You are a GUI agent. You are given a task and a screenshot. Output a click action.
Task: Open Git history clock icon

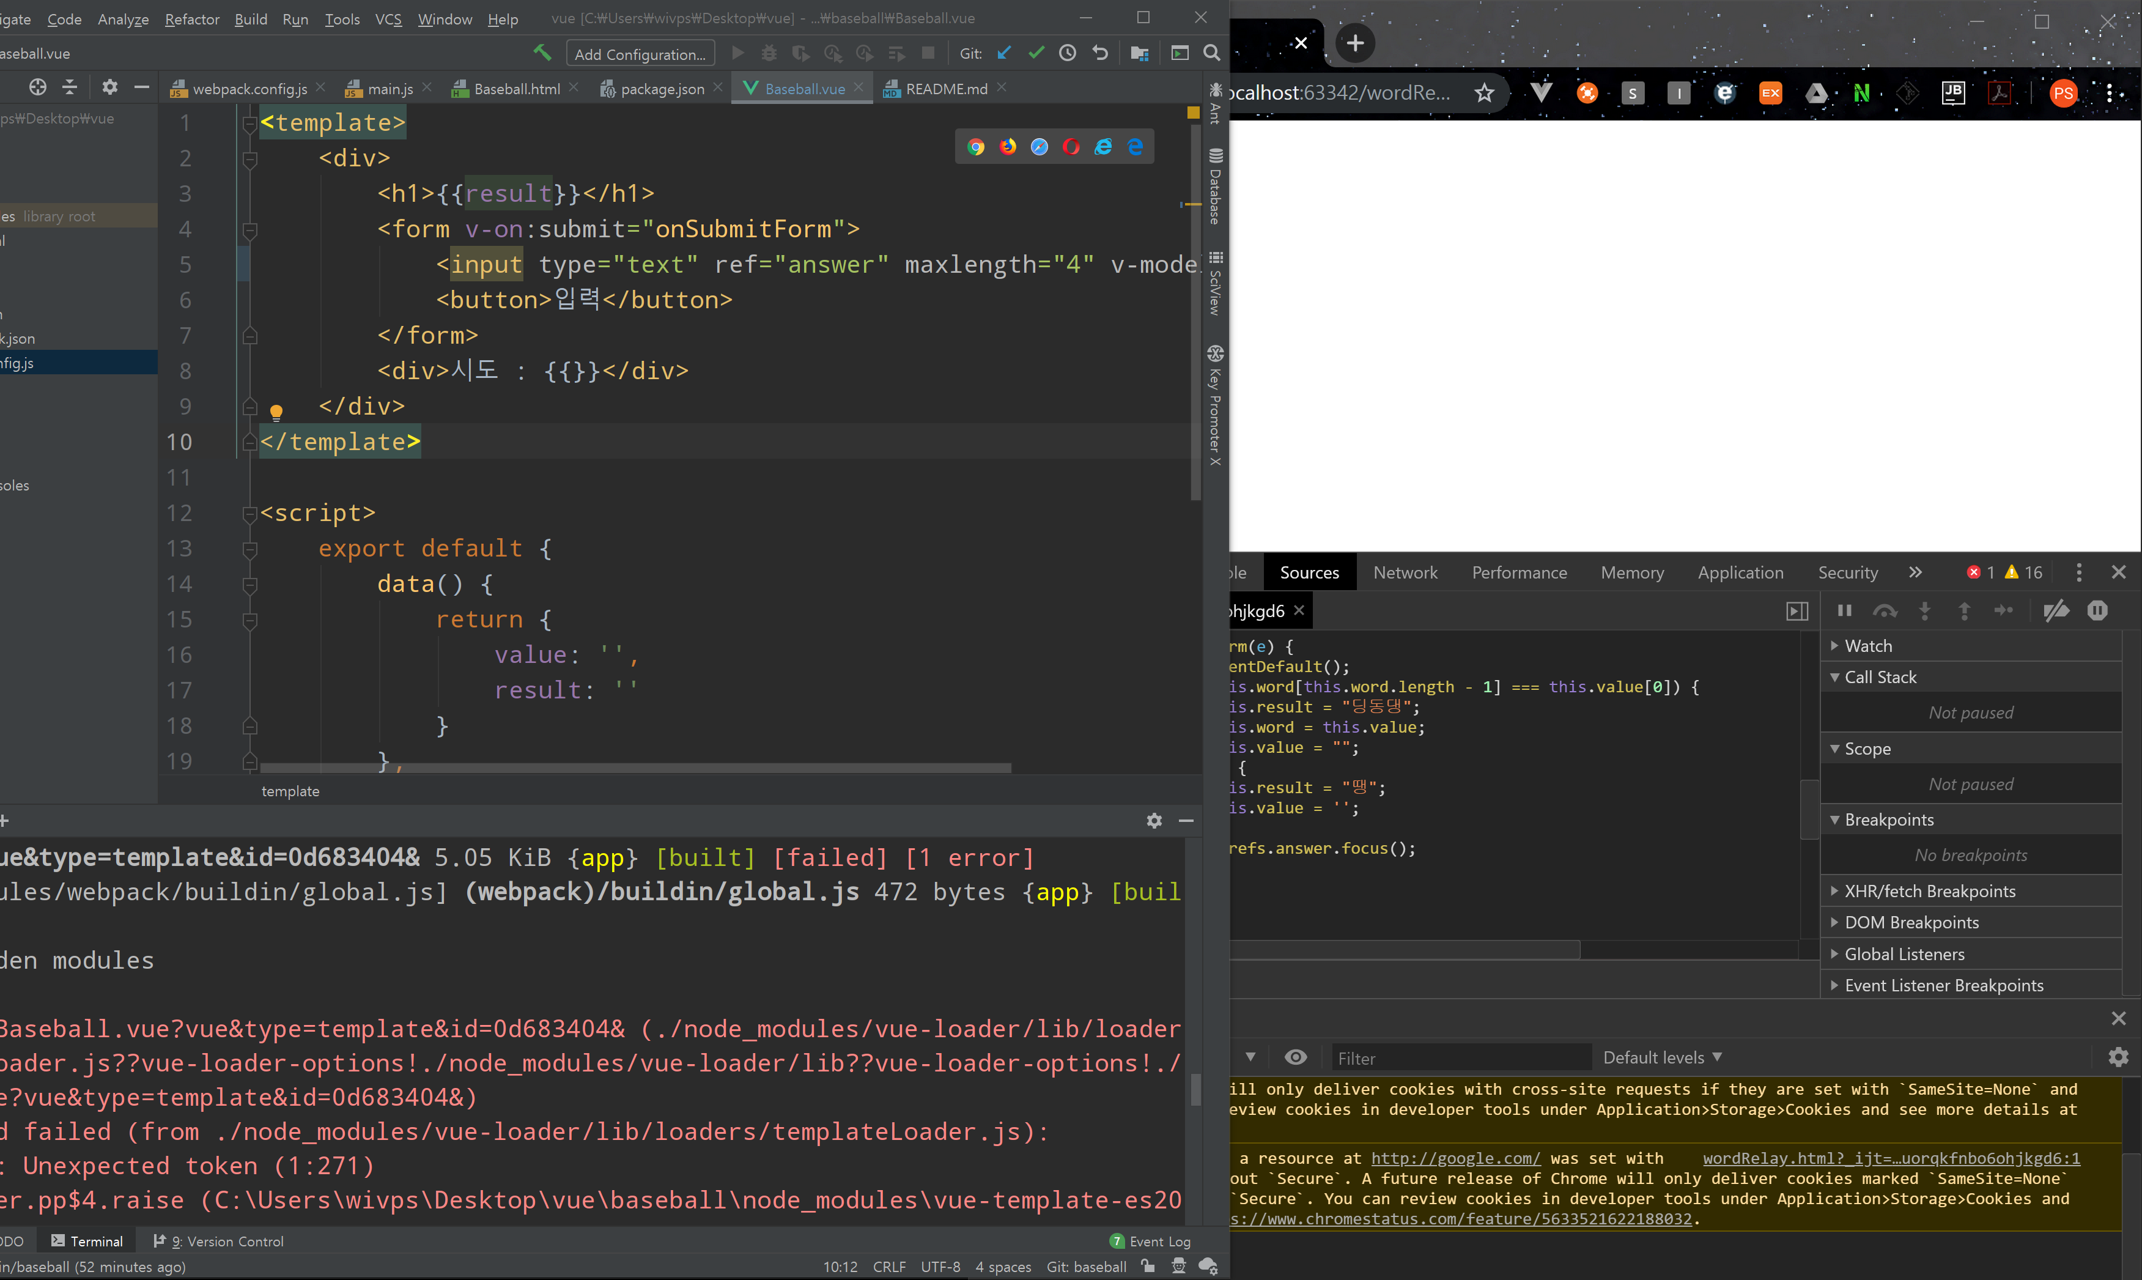1068,53
